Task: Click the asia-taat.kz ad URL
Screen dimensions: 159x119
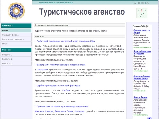Action: click(139, 91)
